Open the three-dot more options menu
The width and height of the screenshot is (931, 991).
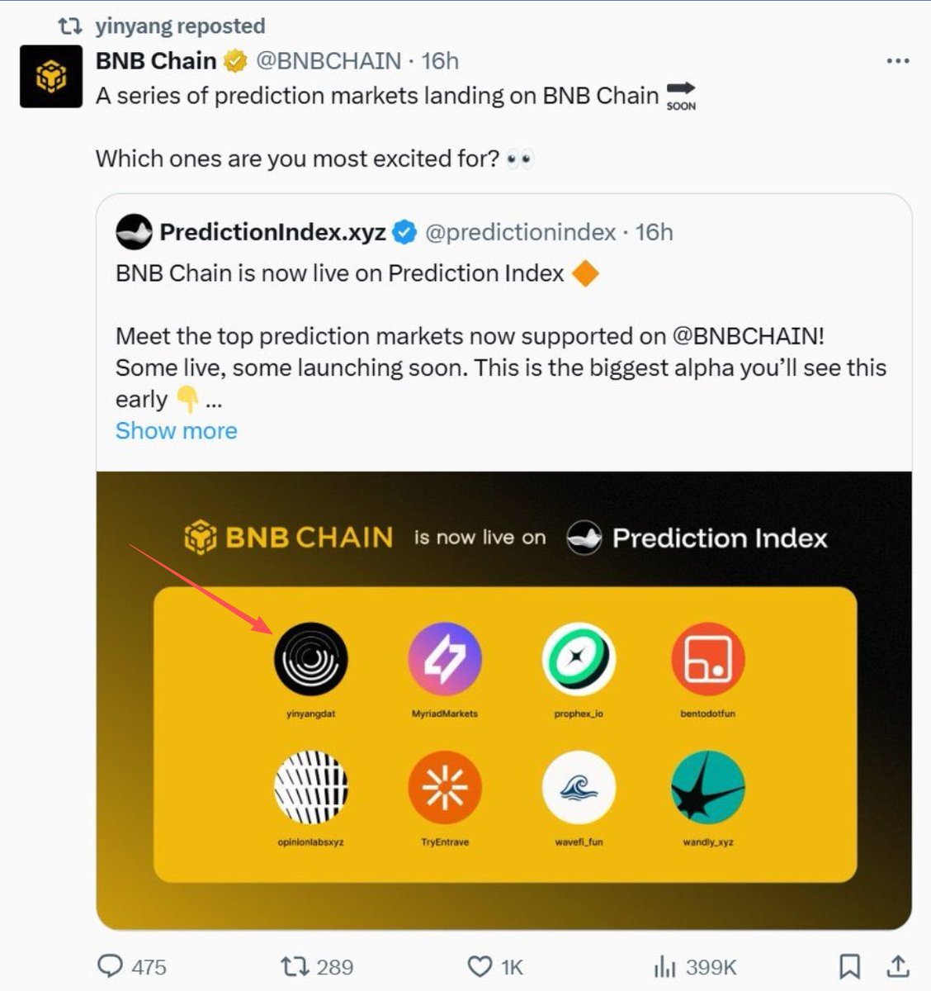pyautogui.click(x=897, y=61)
